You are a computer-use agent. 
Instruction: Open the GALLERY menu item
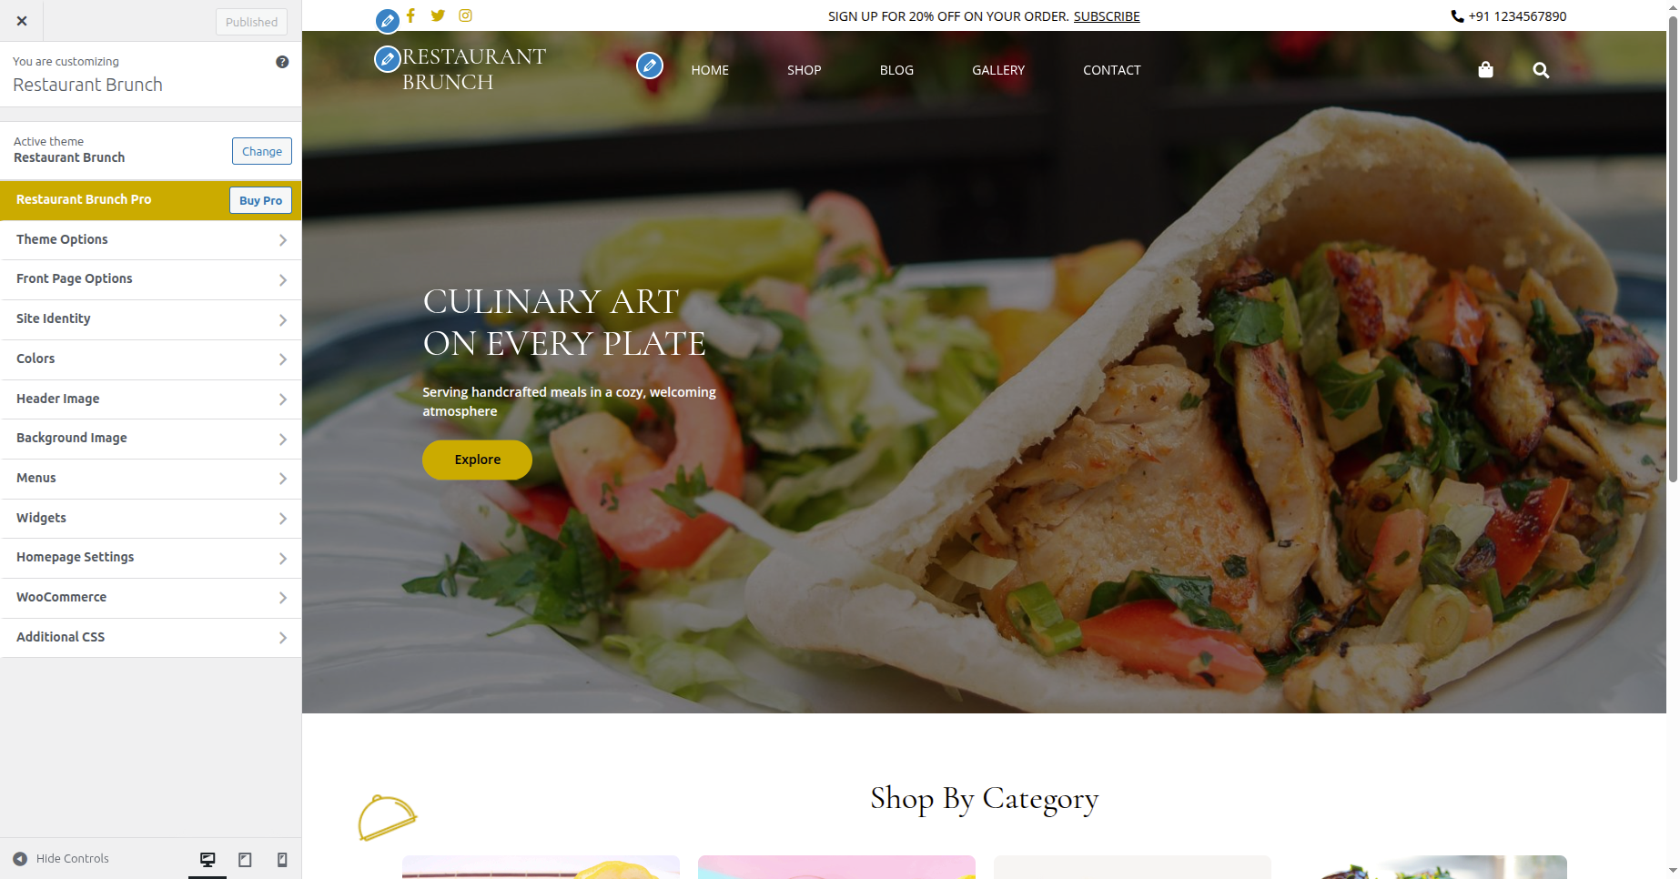998,70
